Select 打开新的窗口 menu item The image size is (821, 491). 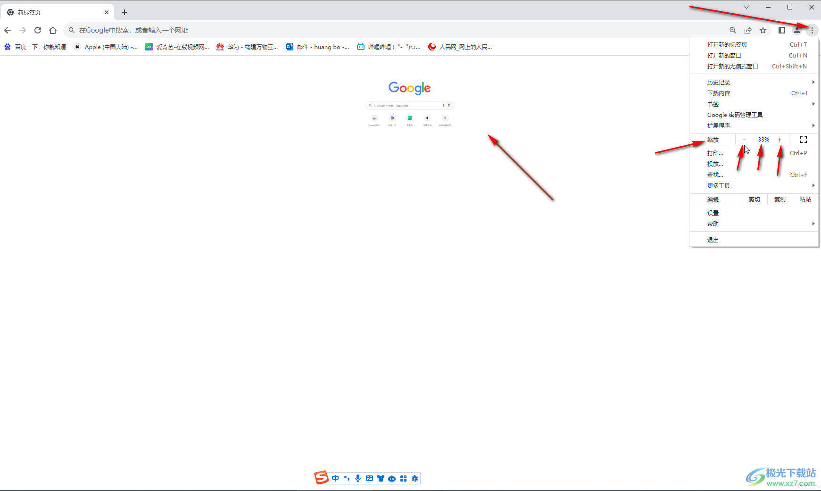click(754, 56)
